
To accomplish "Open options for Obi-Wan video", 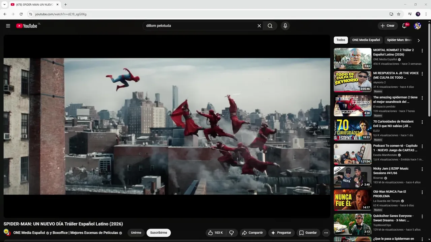I will point(422,193).
